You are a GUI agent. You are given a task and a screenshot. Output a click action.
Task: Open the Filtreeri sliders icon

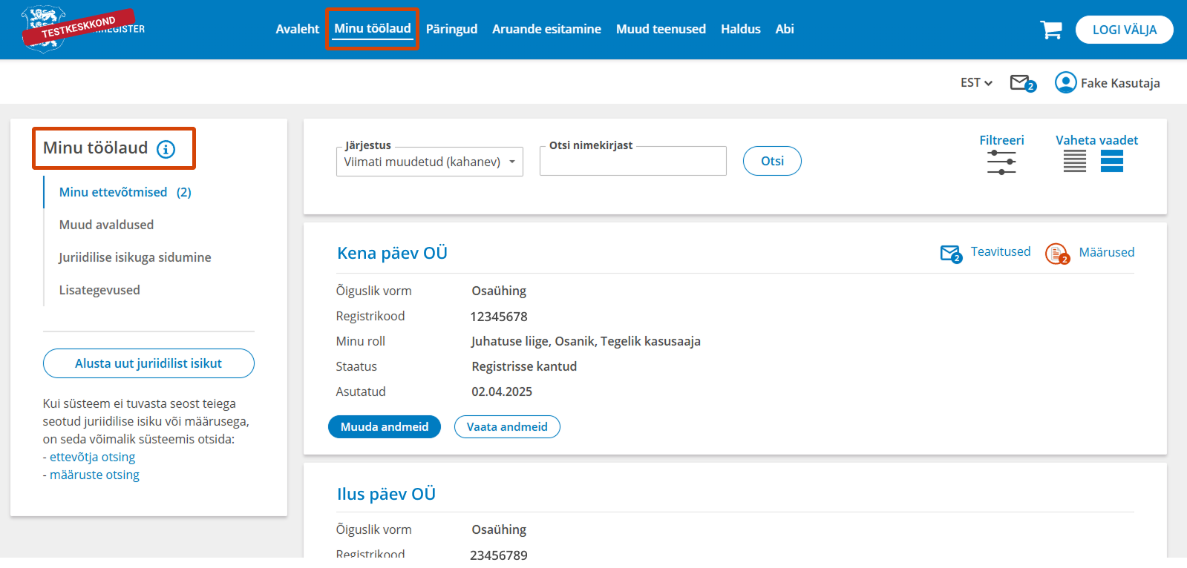(x=1001, y=162)
